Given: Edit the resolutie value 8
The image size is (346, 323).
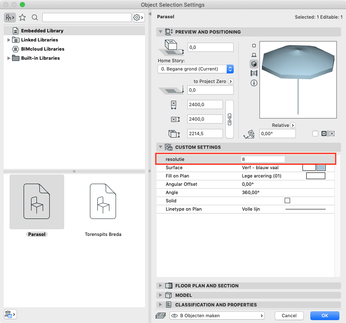Looking at the screenshot, I should coord(263,159).
